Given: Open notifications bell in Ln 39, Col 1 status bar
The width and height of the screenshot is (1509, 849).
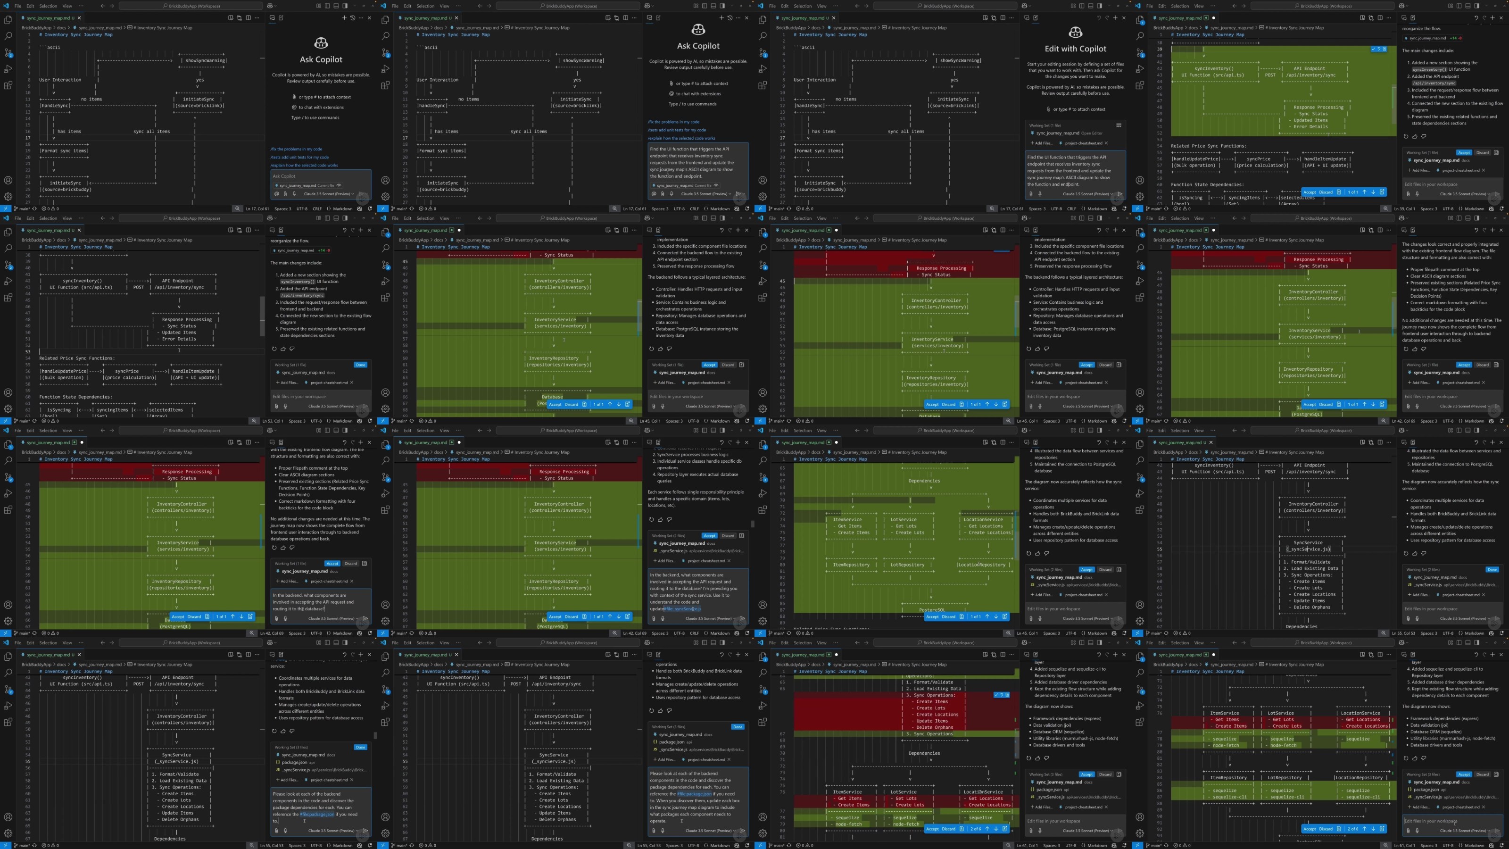Looking at the screenshot, I should 1501,208.
